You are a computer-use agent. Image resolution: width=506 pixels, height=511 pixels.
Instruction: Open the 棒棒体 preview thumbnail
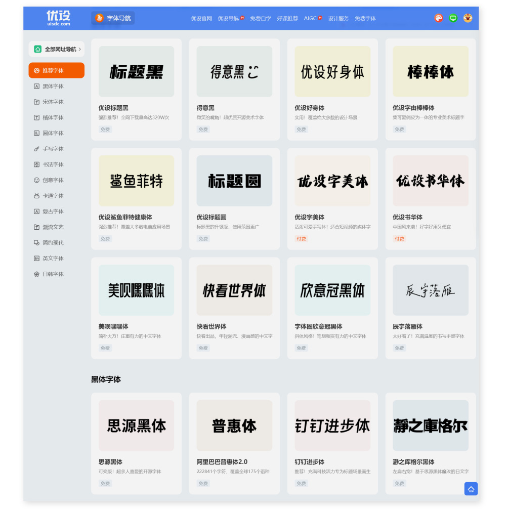[x=431, y=71]
